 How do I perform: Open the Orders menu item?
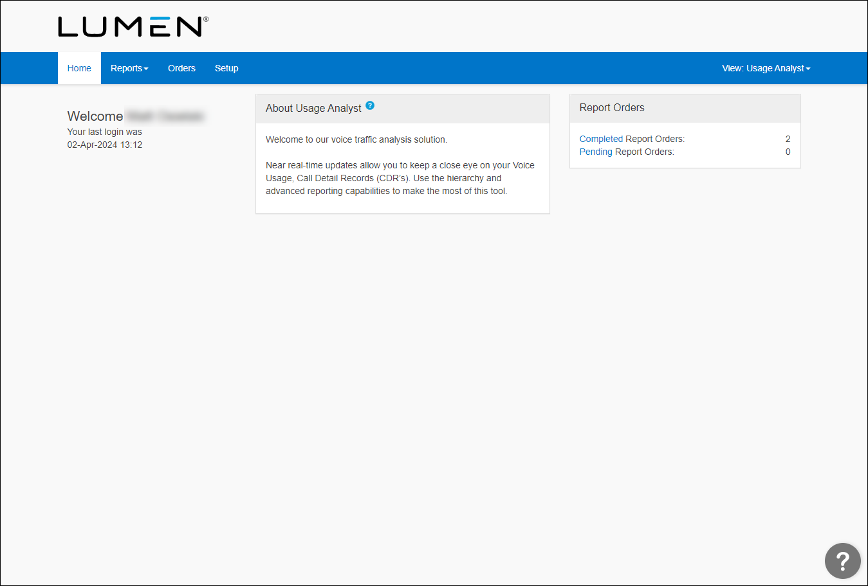(x=181, y=68)
